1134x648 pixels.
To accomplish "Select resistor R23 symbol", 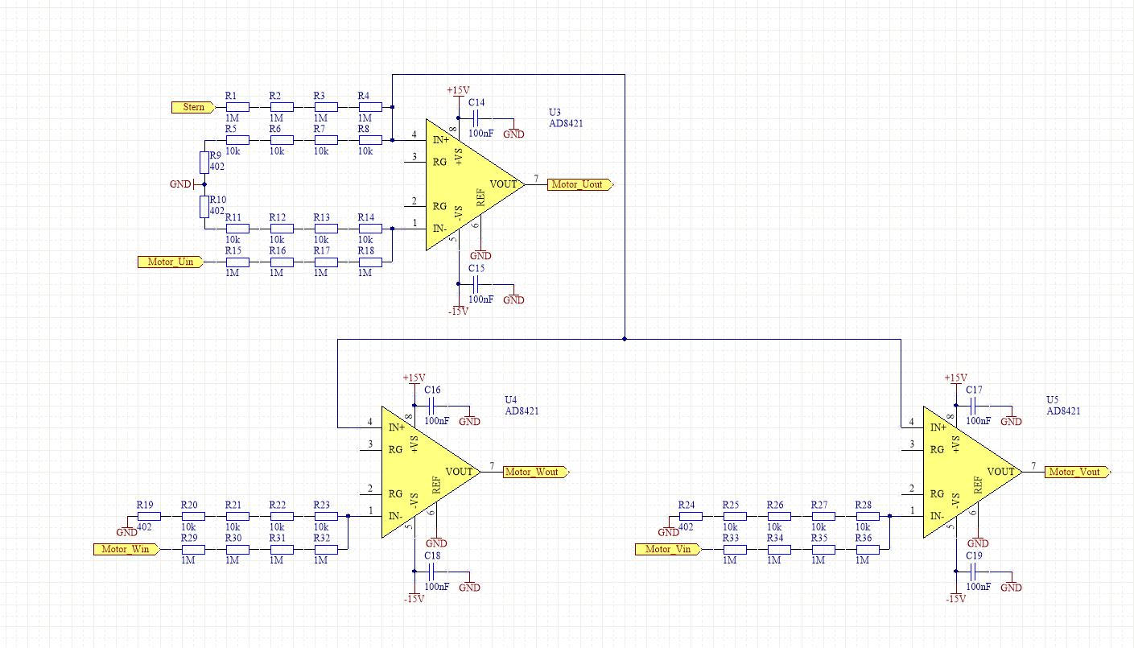I will (x=326, y=516).
